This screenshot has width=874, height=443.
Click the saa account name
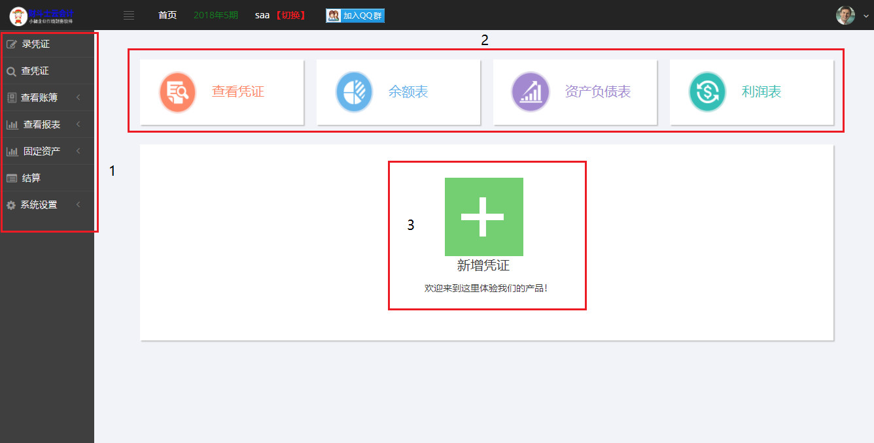pos(262,15)
